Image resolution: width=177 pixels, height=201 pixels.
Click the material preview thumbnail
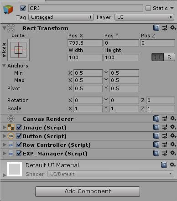pos(15,169)
